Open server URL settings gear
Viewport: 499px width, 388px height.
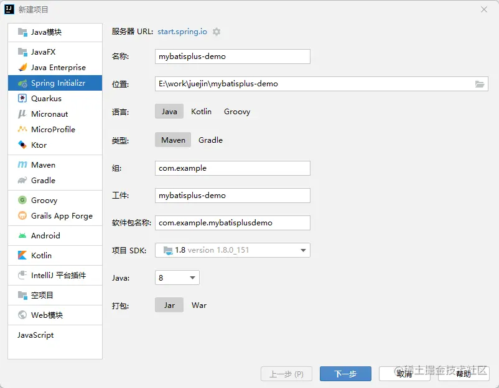pos(217,32)
